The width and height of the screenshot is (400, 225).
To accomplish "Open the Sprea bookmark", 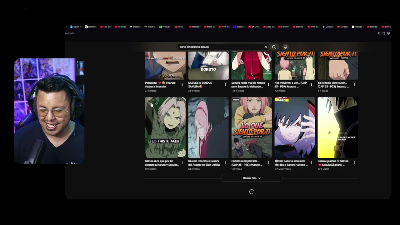I will tap(386, 27).
